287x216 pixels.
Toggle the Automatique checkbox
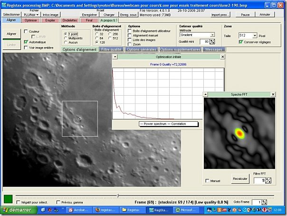[x=26, y=42]
